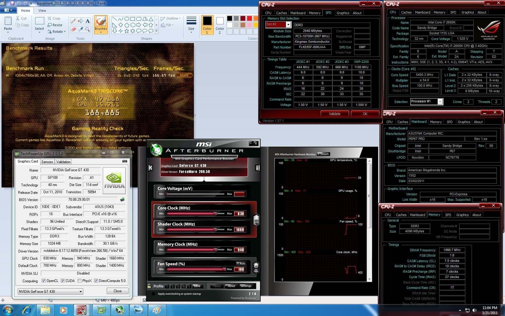Click the Afterburner profile lock icon
This screenshot has width=505, height=316.
149,286
